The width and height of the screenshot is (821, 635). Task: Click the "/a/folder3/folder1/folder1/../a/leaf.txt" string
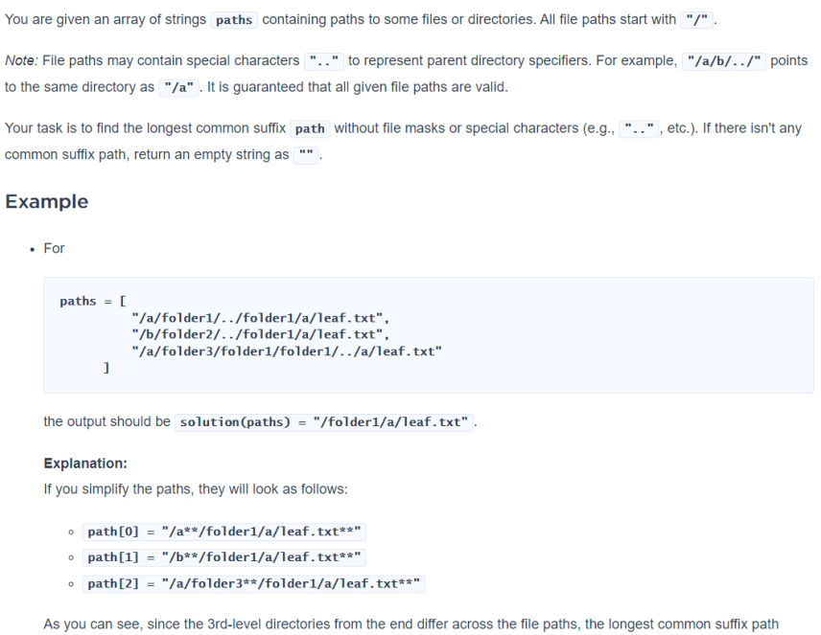(x=287, y=352)
